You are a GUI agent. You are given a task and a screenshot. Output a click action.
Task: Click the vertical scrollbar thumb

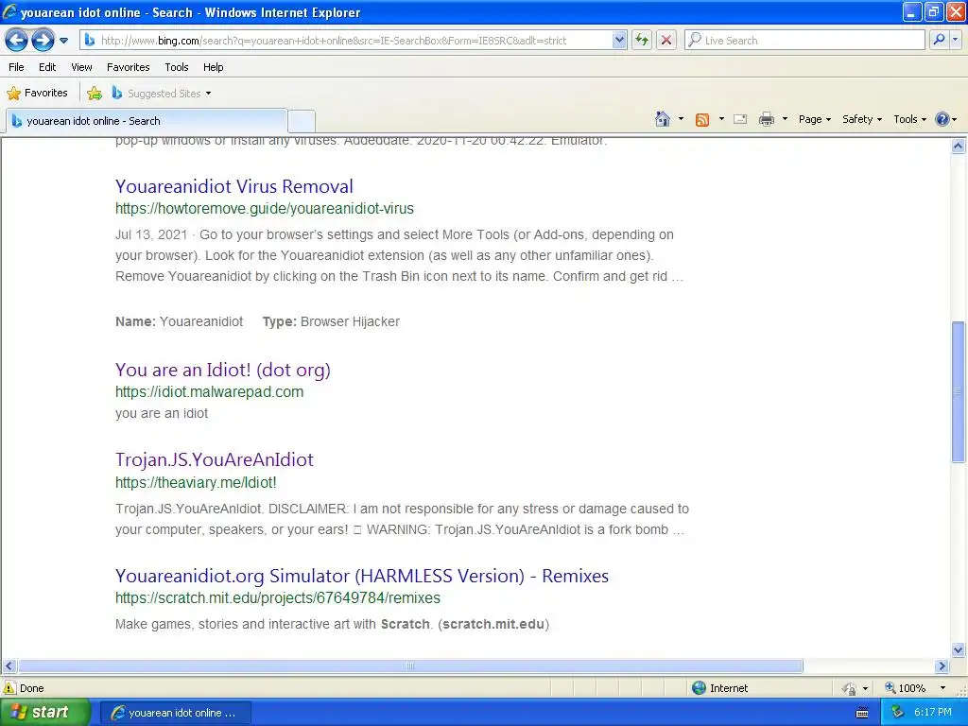click(959, 391)
